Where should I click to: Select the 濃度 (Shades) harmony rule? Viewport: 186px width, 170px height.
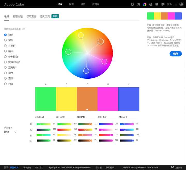click(x=9, y=78)
